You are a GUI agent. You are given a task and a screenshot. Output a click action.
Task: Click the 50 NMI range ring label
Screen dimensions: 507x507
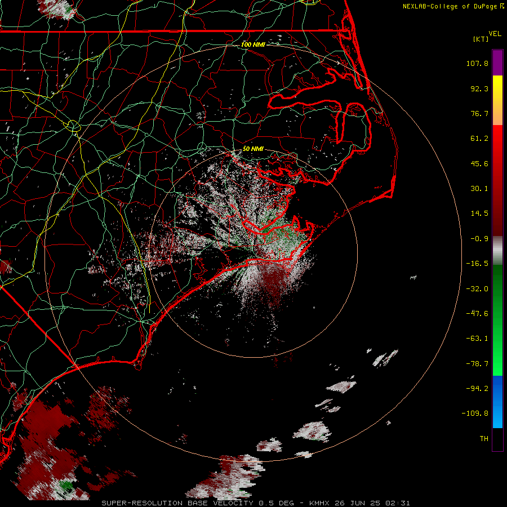253,149
